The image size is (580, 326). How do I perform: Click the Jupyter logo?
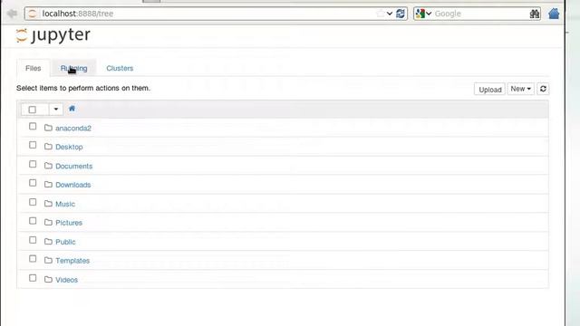pos(53,35)
